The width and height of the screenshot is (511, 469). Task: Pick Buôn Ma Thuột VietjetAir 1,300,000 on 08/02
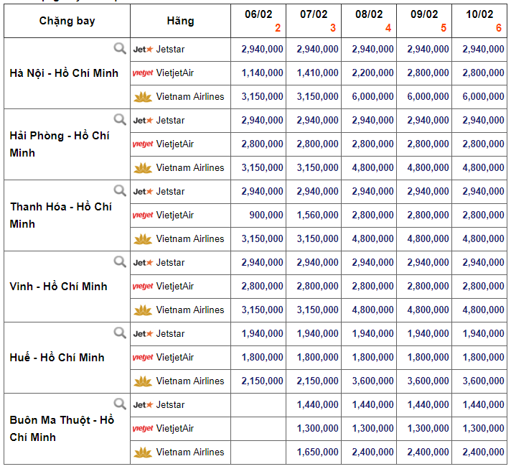[x=372, y=428]
